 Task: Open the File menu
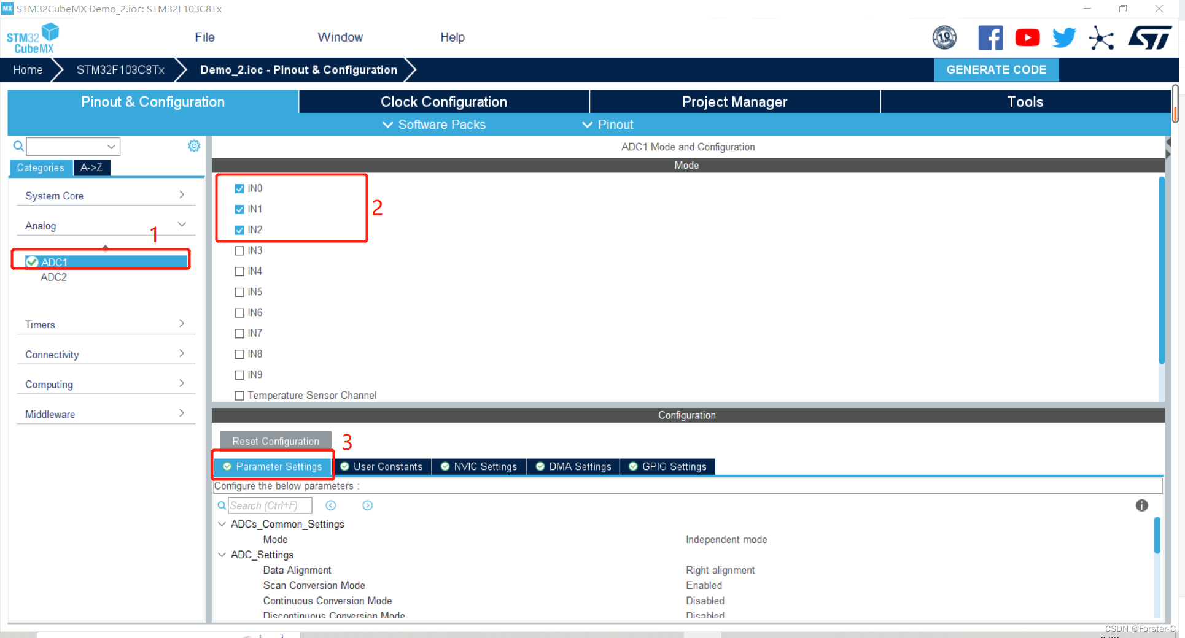pyautogui.click(x=204, y=37)
